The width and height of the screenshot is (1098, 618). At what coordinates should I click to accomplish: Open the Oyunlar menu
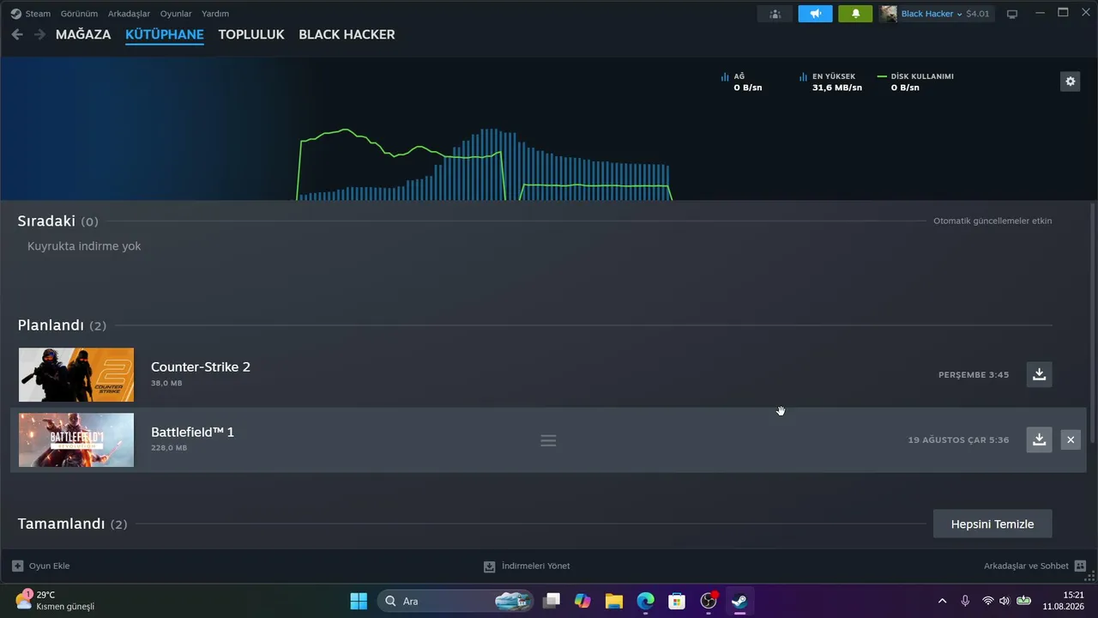pyautogui.click(x=176, y=14)
